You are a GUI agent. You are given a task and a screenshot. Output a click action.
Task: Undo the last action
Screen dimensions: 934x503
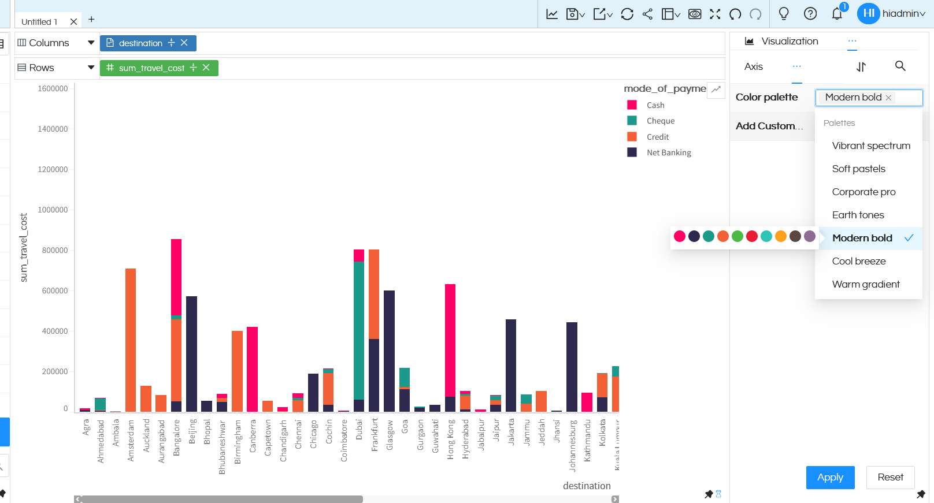coord(735,14)
